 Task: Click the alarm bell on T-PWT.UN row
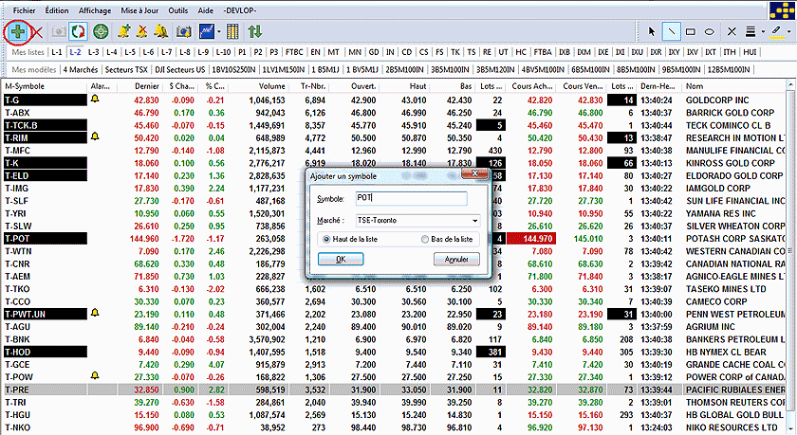pyautogui.click(x=95, y=313)
